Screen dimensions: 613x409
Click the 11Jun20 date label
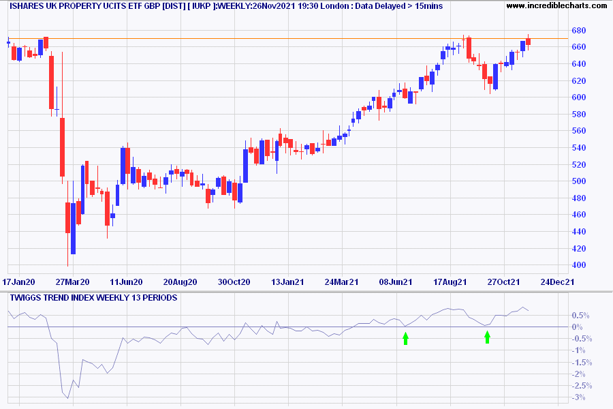[126, 282]
